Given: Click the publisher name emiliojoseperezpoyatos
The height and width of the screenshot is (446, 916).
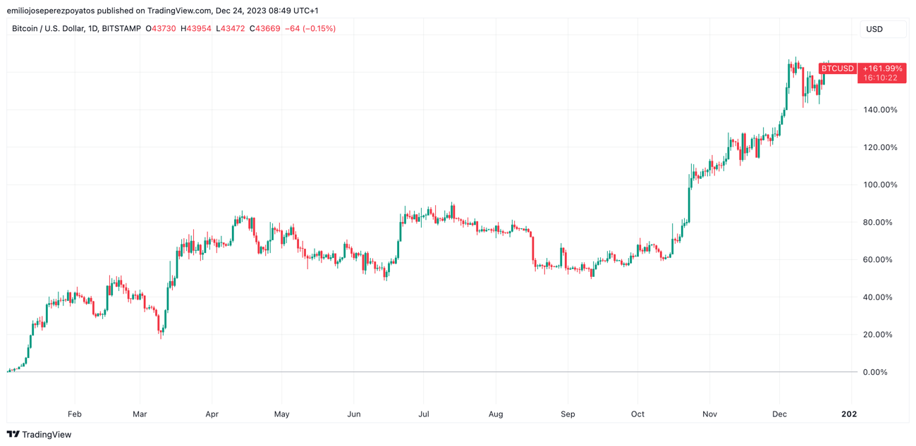Looking at the screenshot, I should tap(51, 11).
